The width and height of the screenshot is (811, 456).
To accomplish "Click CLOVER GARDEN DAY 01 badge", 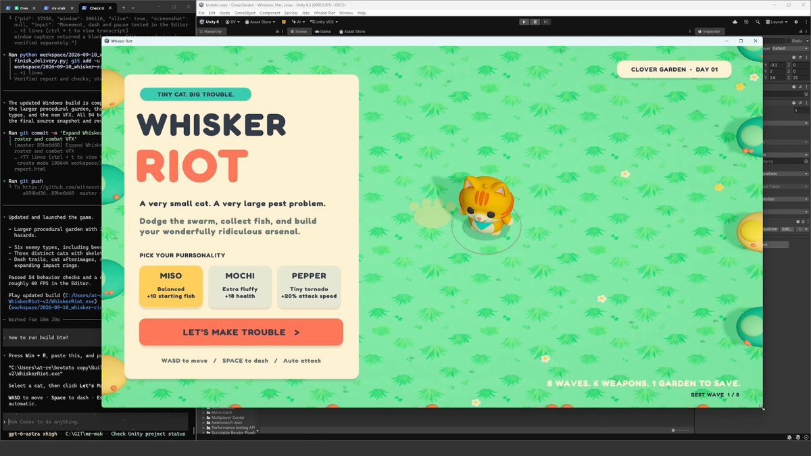I will (674, 70).
